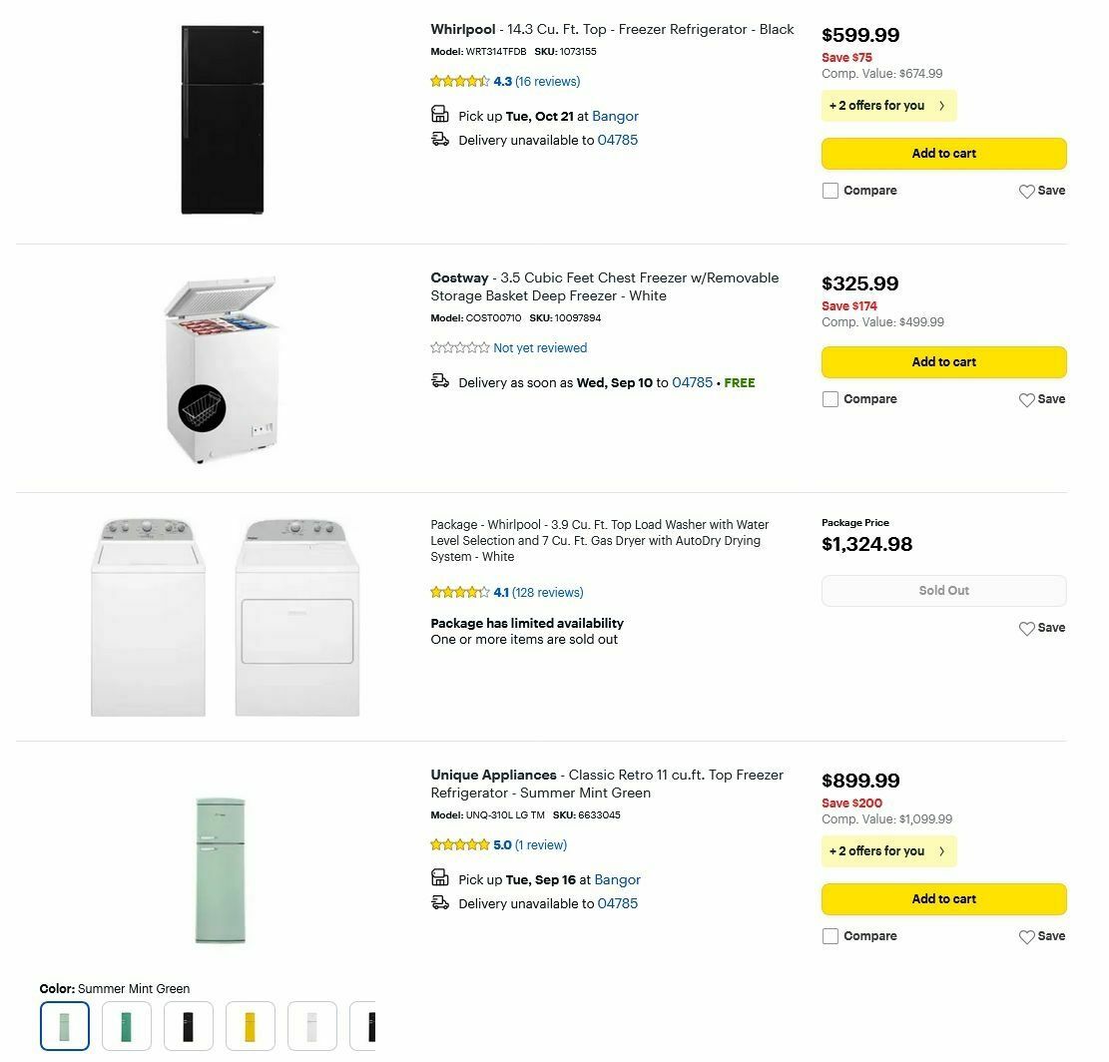Expand the offers for Unique Appliances fridge
This screenshot has width=1109, height=1062.
tap(887, 851)
